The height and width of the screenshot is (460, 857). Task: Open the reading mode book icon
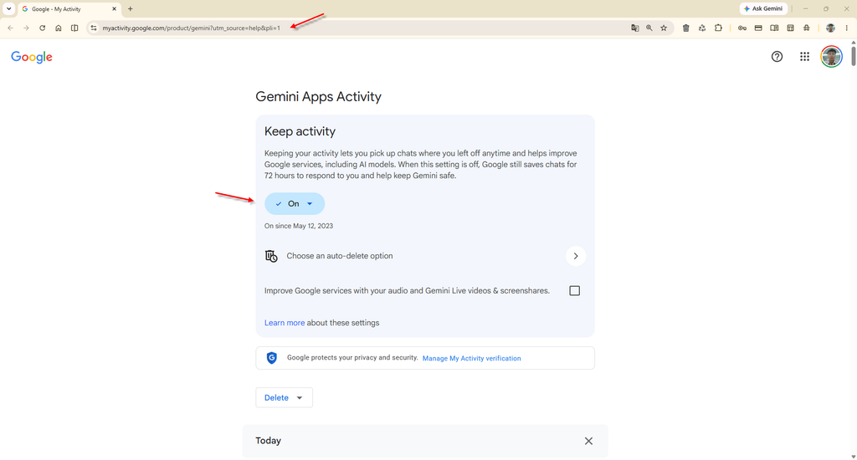tap(774, 28)
